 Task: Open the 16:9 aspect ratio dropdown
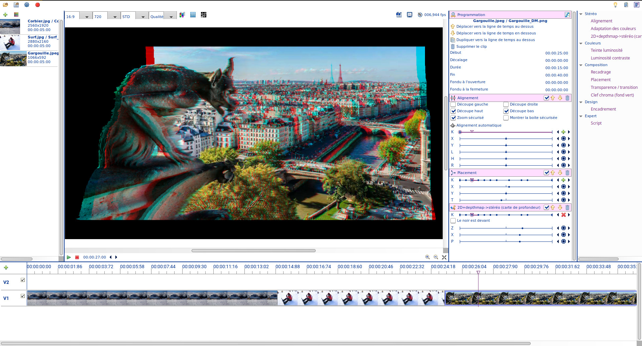(x=87, y=17)
